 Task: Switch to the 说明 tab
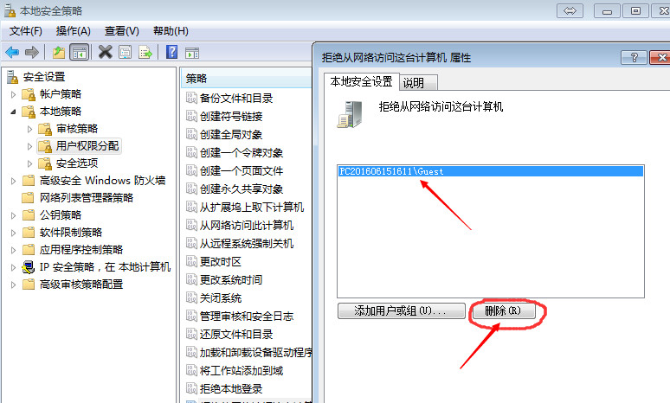[x=418, y=82]
